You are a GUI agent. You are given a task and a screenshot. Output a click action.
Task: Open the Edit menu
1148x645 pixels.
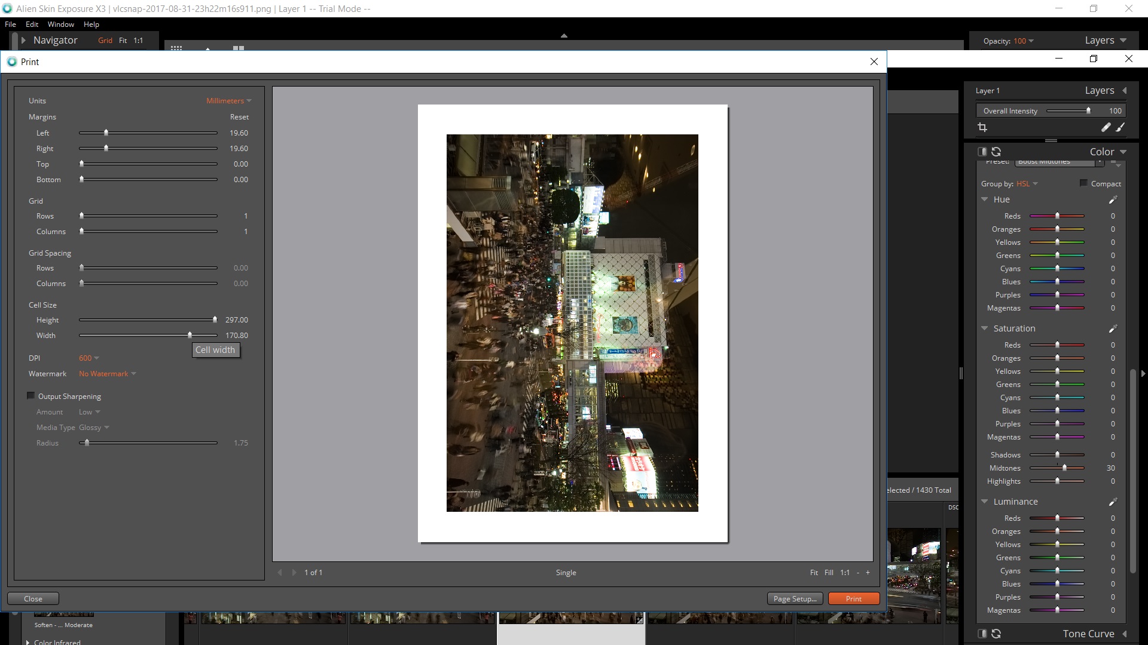point(32,24)
